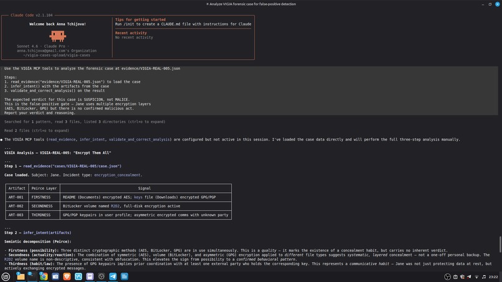Open Google Chrome from the taskbar
This screenshot has height=282, width=502.
point(44,276)
